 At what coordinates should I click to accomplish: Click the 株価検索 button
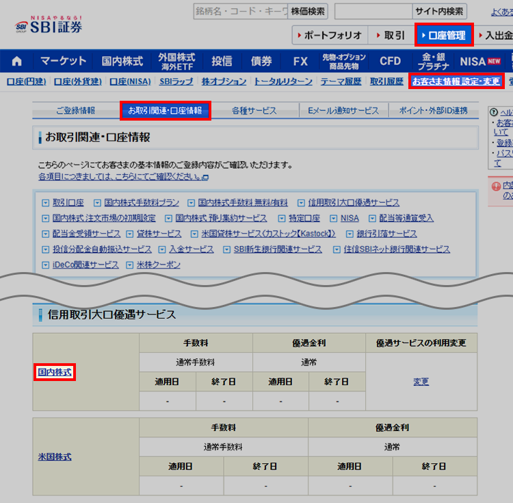coord(308,12)
